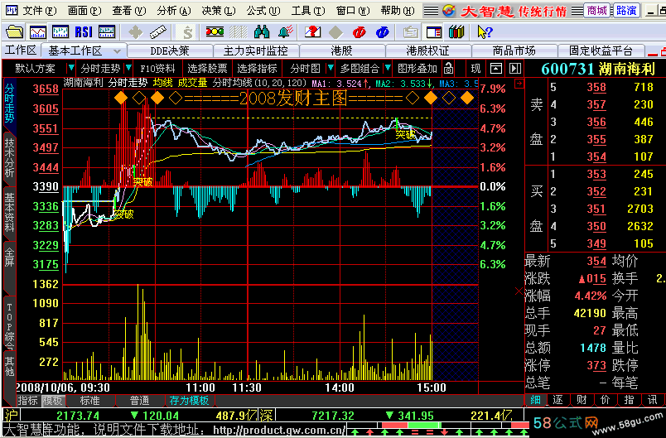Select the intraday line chart toolbar icon
This screenshot has width=666, height=438.
pyautogui.click(x=38, y=31)
